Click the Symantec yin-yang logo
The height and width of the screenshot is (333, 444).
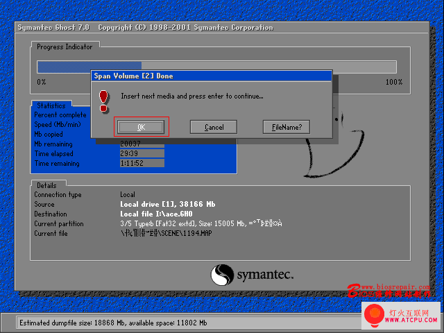point(222,275)
